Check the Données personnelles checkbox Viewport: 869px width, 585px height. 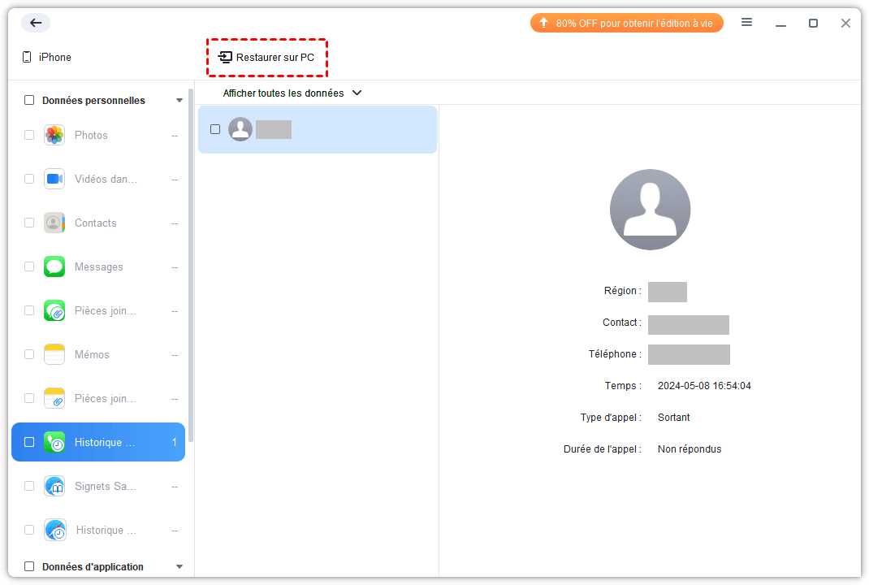click(x=29, y=101)
